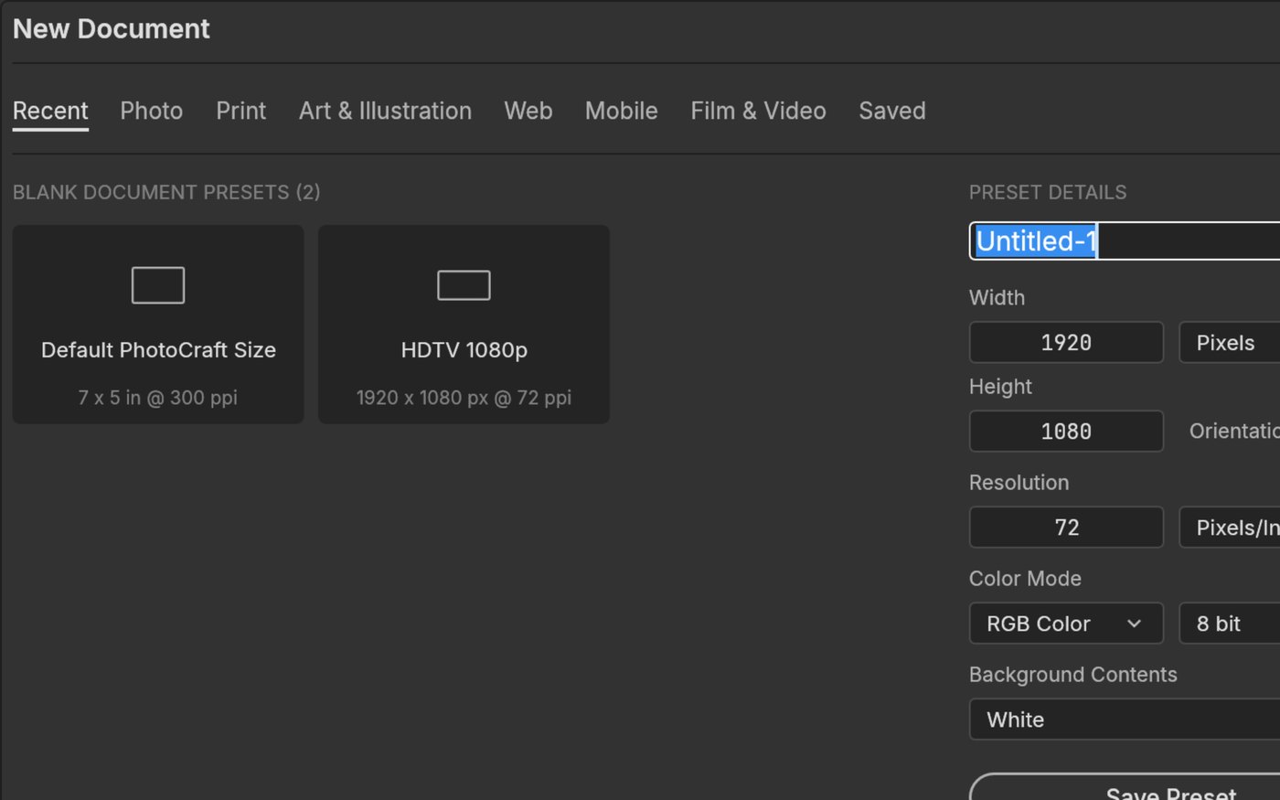
Task: Show the Saved presets tab
Action: 892,111
